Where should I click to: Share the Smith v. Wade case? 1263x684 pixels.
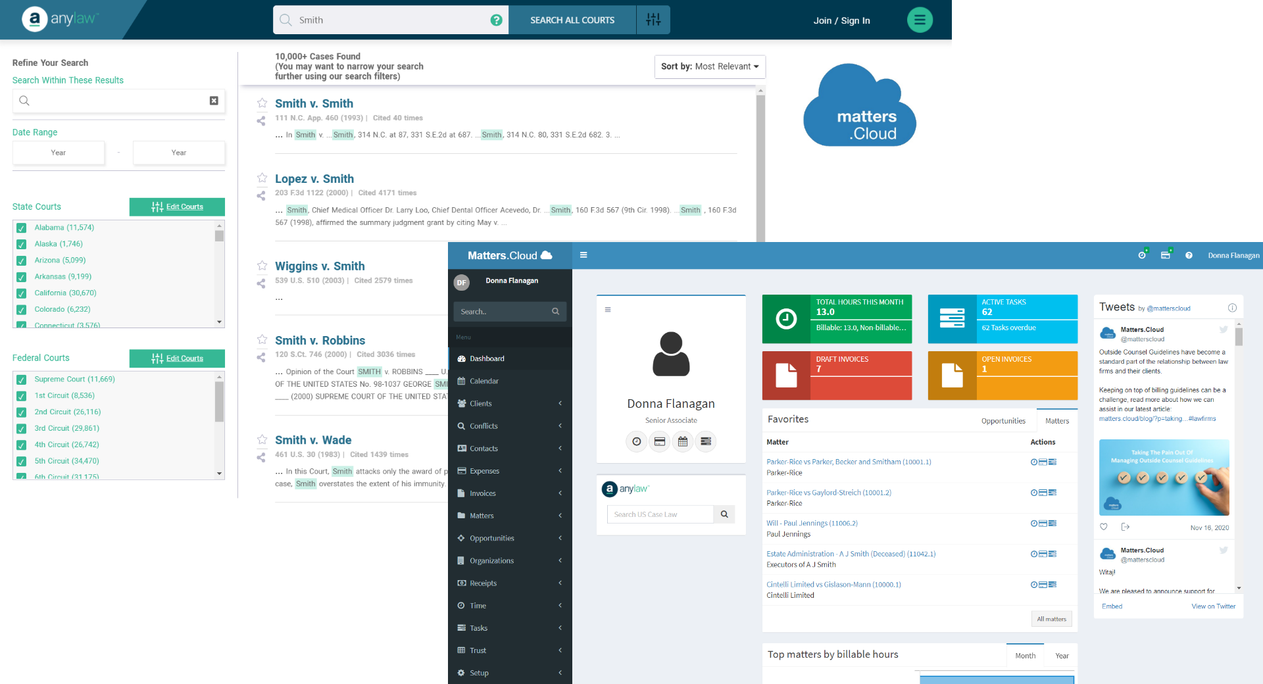(261, 457)
